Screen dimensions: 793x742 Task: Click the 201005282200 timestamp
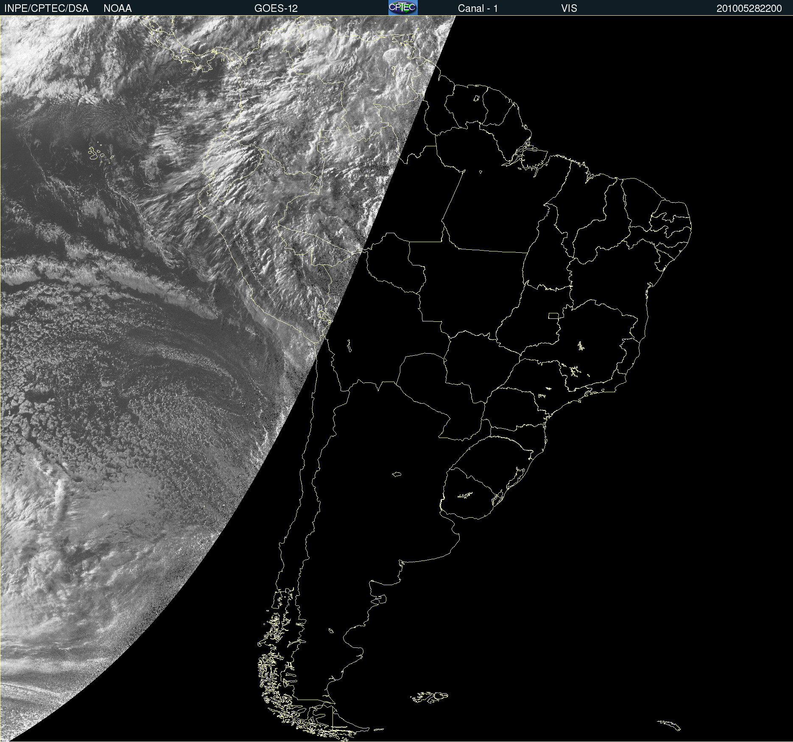coord(749,8)
